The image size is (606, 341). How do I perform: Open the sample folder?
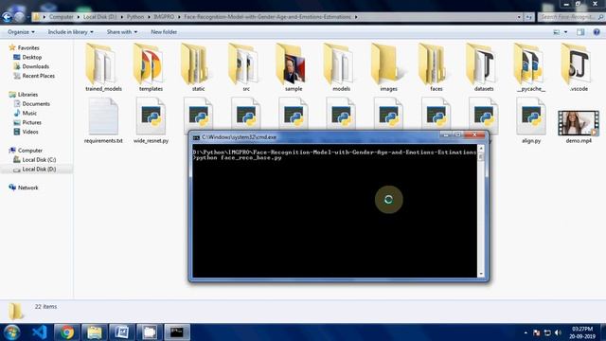click(294, 67)
